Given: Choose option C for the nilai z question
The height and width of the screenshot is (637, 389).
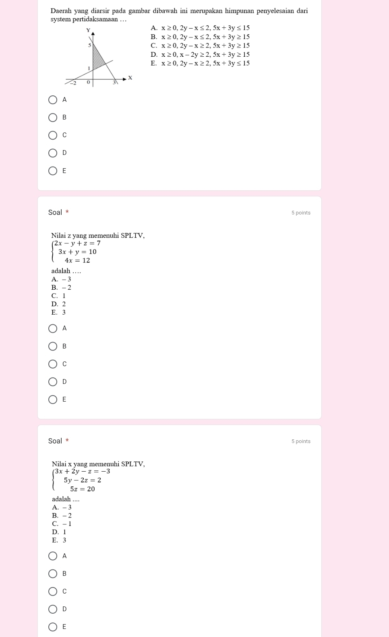Looking at the screenshot, I should pyautogui.click(x=53, y=364).
